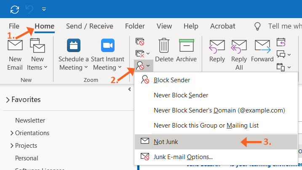The width and height of the screenshot is (302, 170).
Task: Click the Reply icon
Action: pos(217,46)
